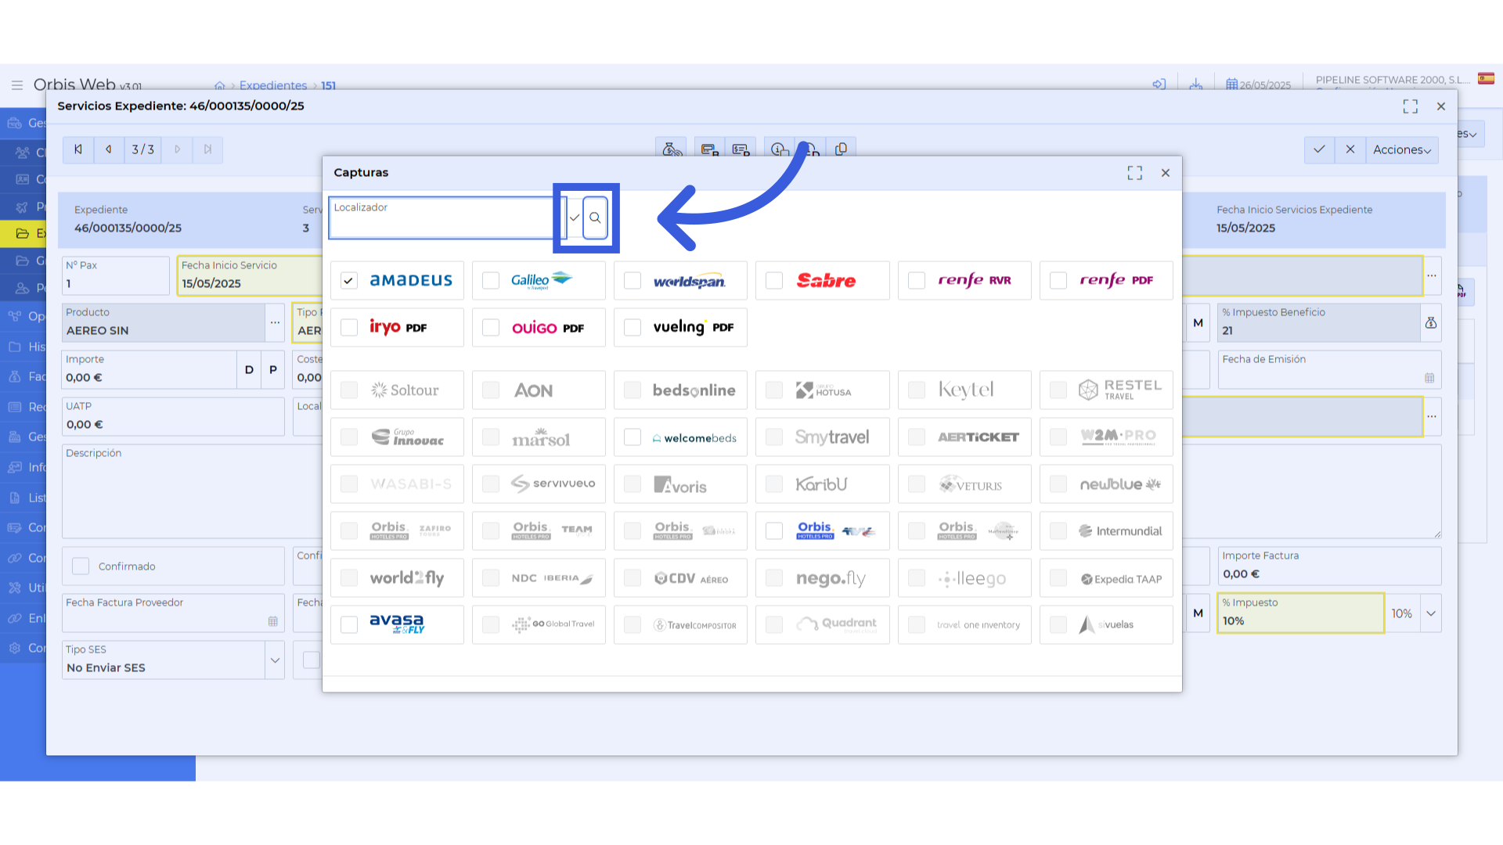Open Fecha de Emisión calendar picker

pos(1429,378)
